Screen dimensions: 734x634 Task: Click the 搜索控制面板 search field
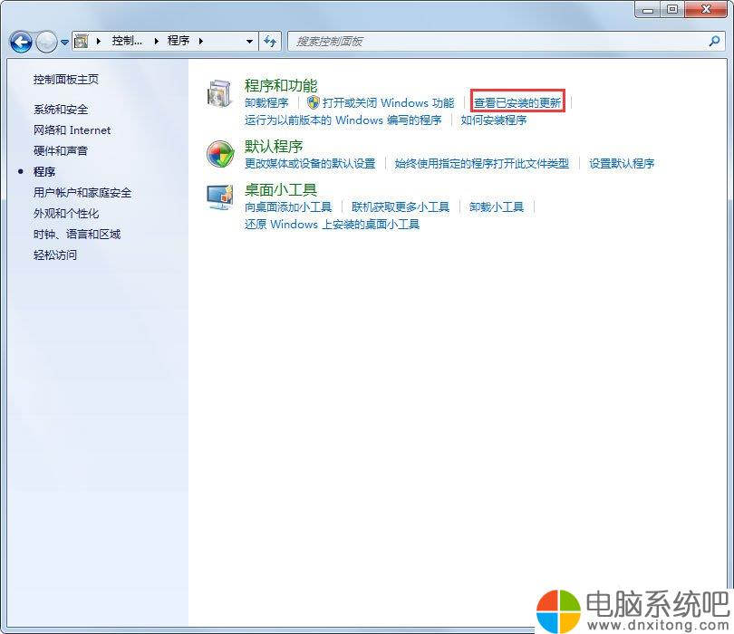506,41
